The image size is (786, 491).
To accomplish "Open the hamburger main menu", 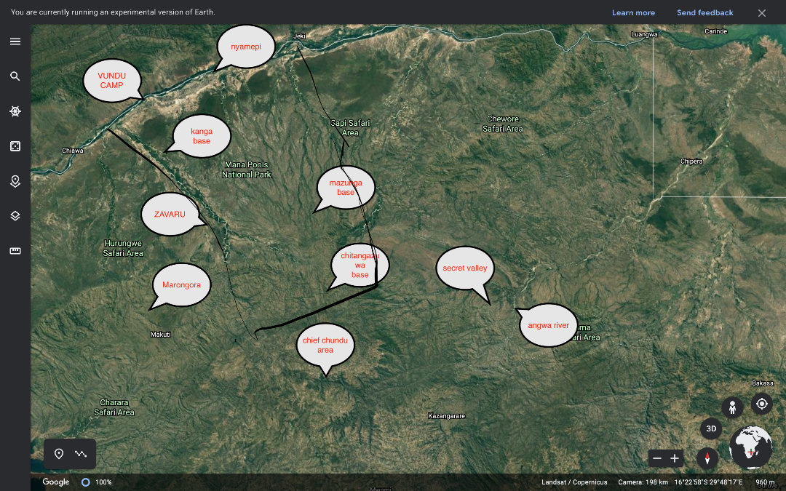I will (15, 41).
